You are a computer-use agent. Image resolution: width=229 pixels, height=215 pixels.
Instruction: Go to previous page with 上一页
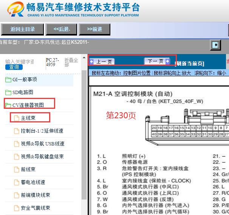point(102,62)
